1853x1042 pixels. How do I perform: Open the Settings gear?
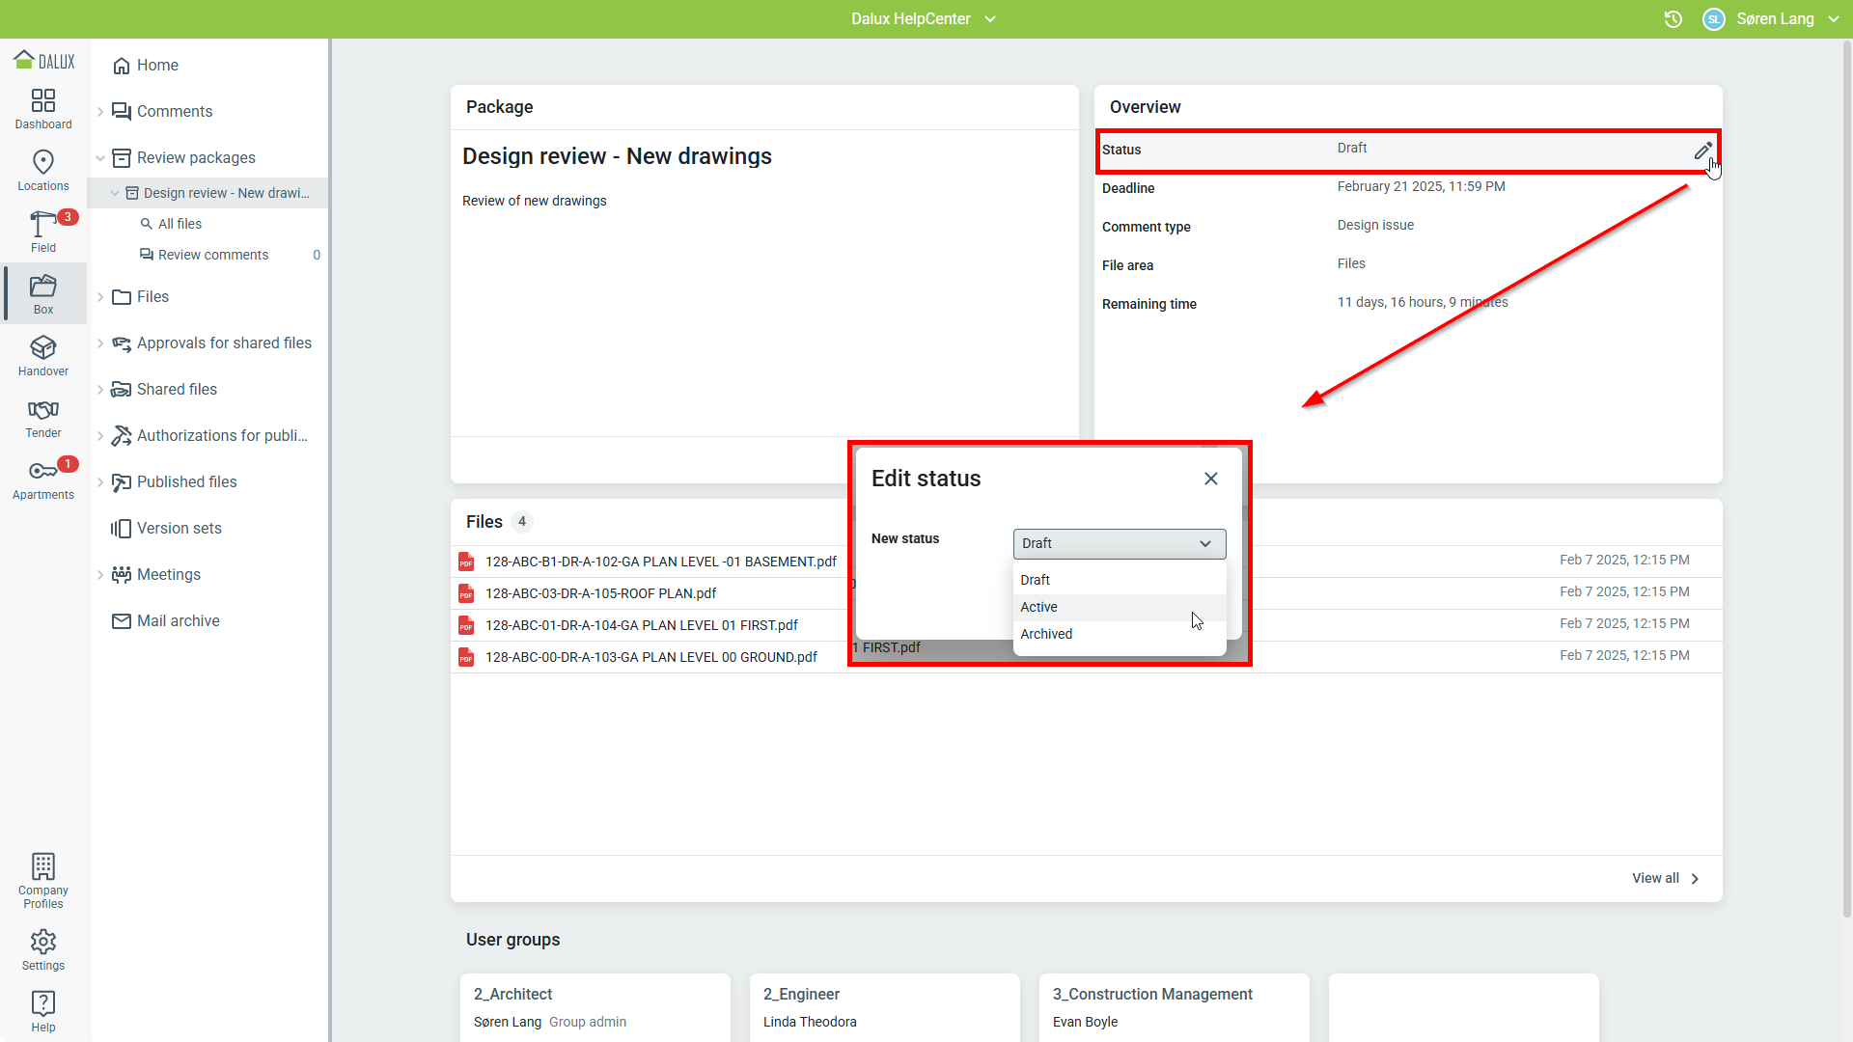pyautogui.click(x=43, y=949)
